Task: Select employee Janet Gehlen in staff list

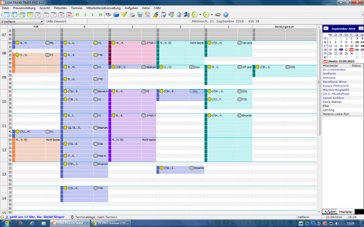Action: 333,98
